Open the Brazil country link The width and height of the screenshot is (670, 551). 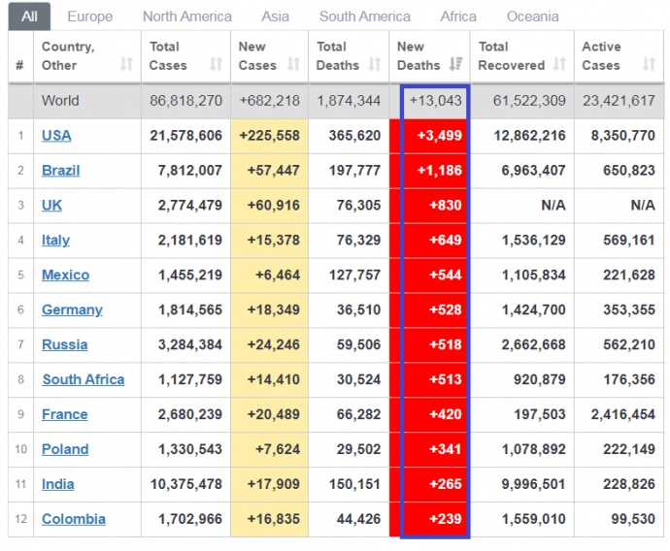coord(60,171)
